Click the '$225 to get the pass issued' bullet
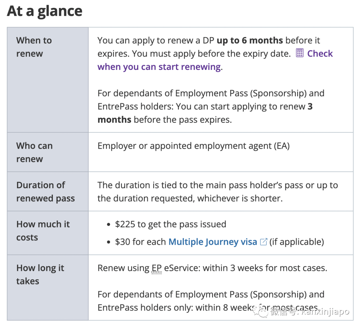Image resolution: width=361 pixels, height=328 pixels. 170,224
